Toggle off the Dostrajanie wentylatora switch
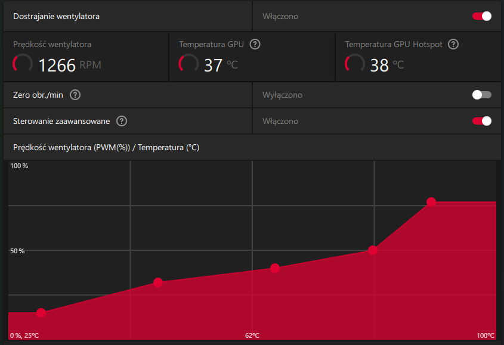 (481, 16)
